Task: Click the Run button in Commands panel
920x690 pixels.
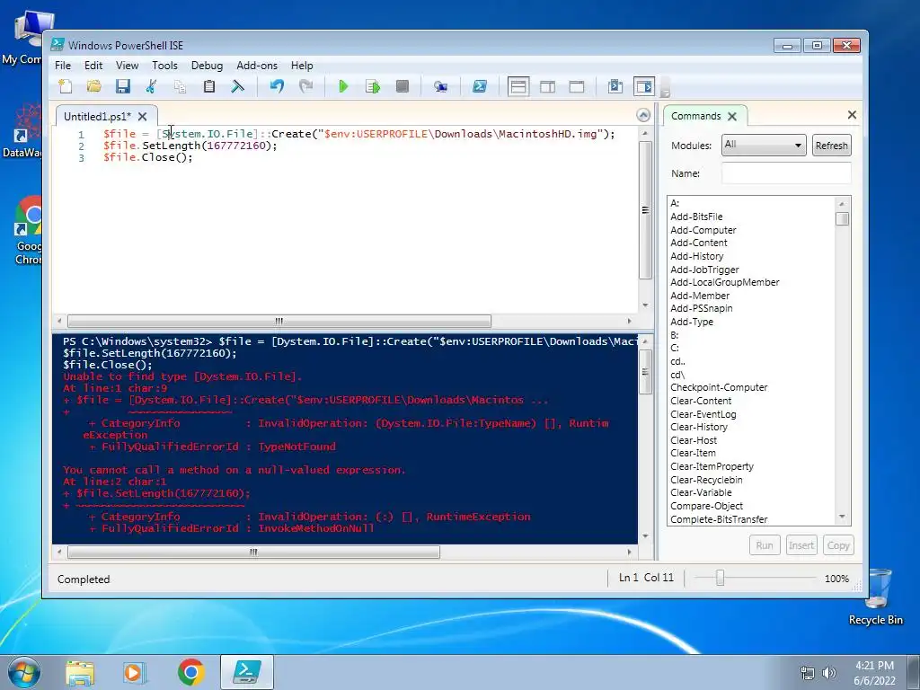Action: pyautogui.click(x=765, y=545)
